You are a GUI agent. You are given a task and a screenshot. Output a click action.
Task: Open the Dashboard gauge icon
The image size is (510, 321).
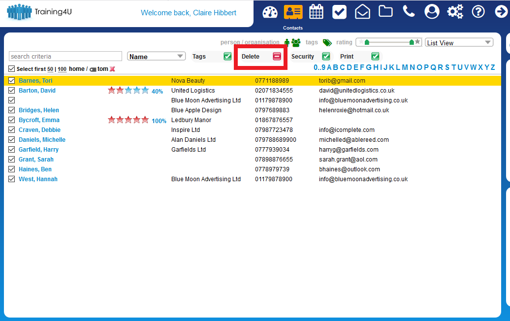pyautogui.click(x=270, y=12)
